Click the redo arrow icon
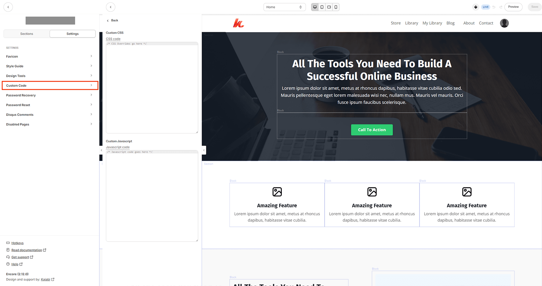The width and height of the screenshot is (542, 286). tap(500, 7)
